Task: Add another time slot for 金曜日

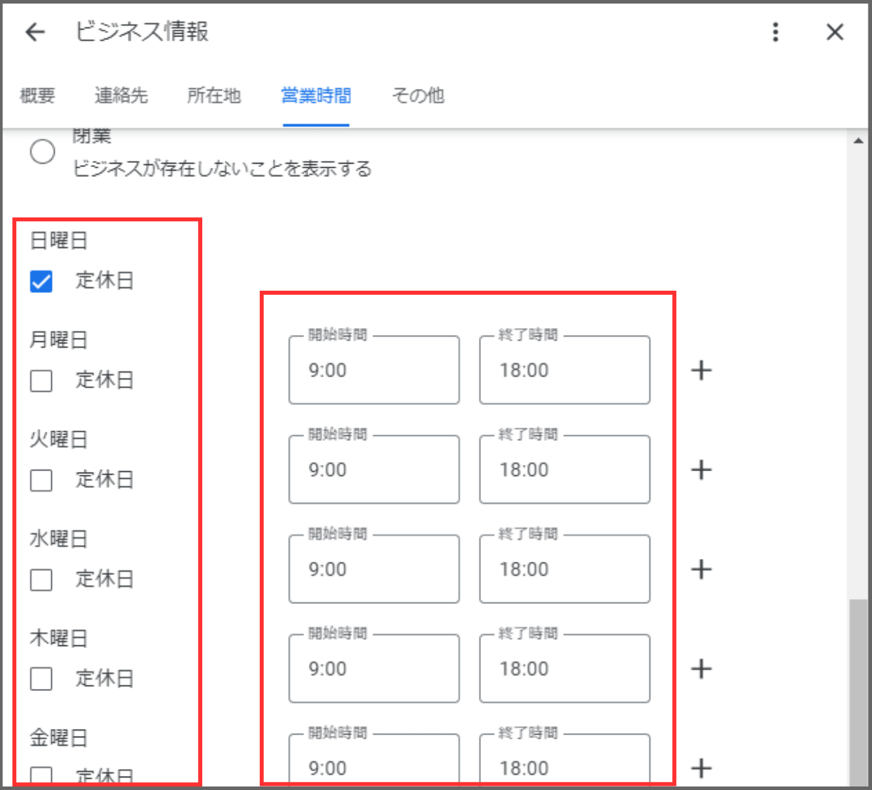Action: point(701,768)
